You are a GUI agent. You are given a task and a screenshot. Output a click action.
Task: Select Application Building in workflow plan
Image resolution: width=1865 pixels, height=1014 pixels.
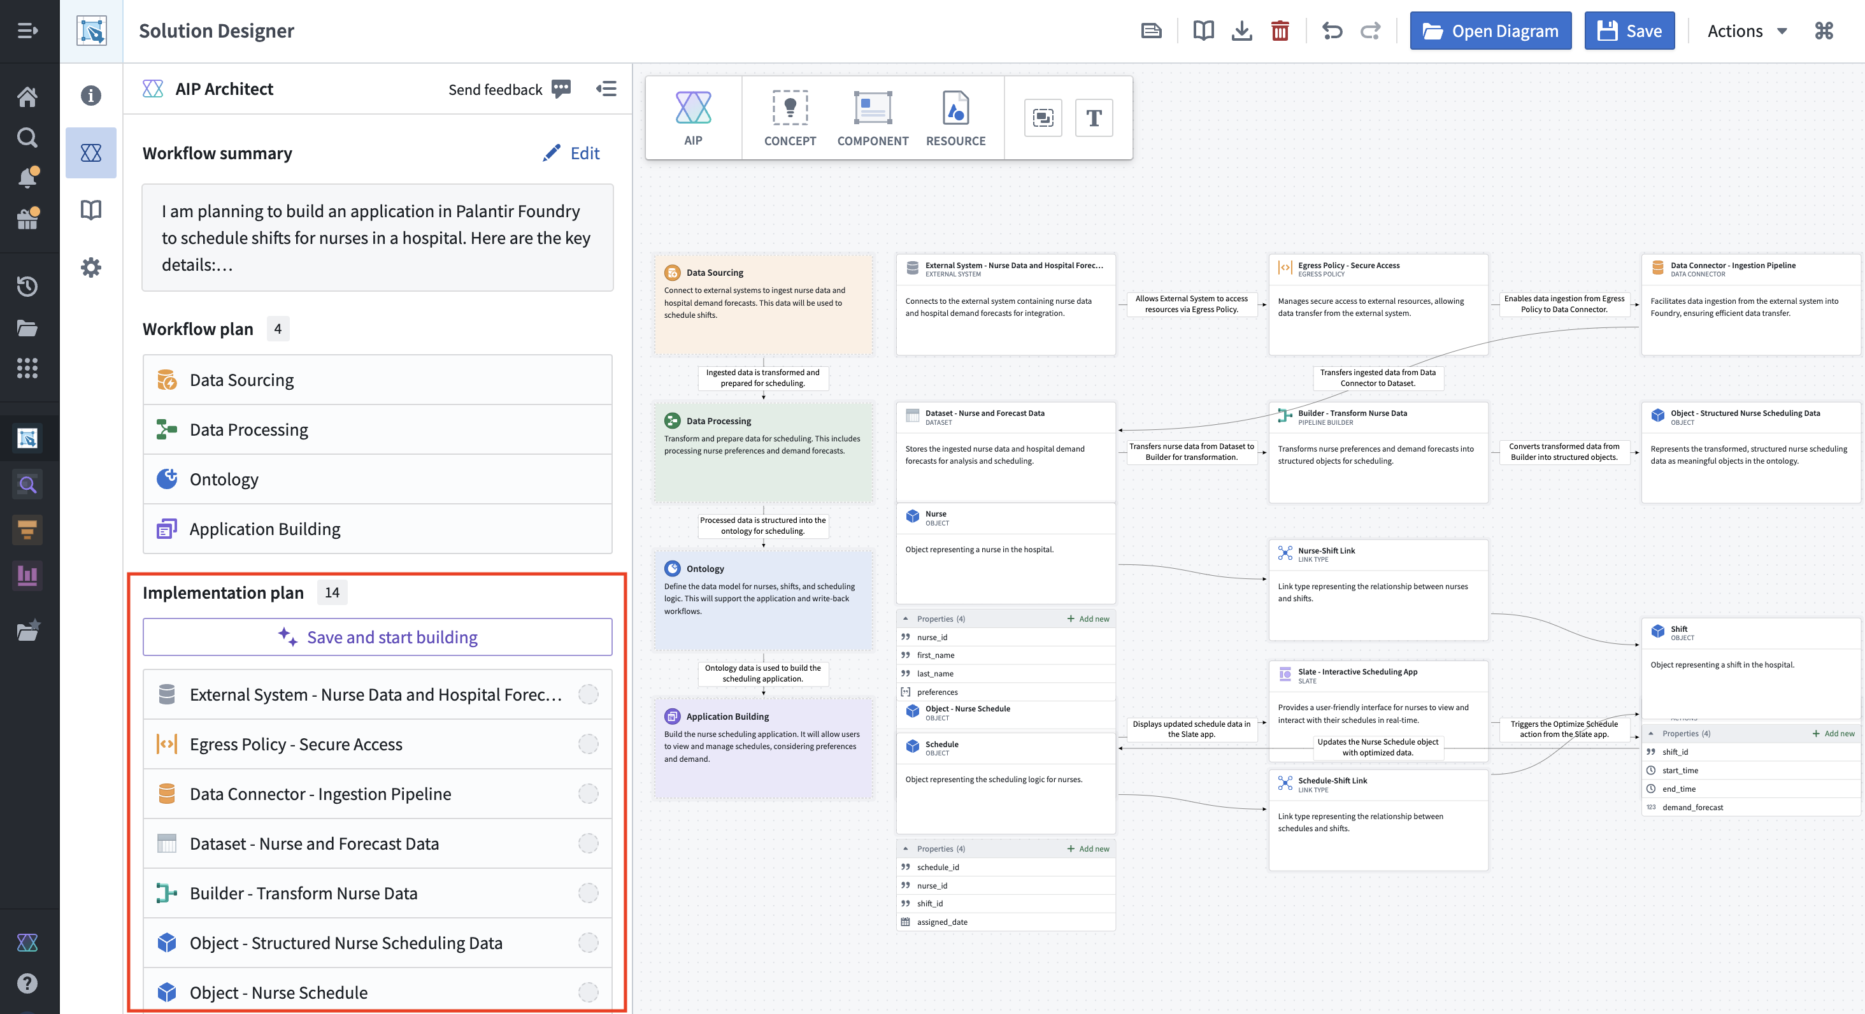pos(377,529)
